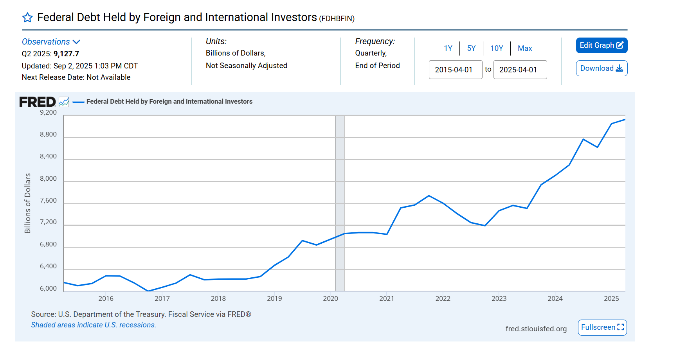This screenshot has width=688, height=345.
Task: Click the download arrow icon
Action: coord(619,68)
